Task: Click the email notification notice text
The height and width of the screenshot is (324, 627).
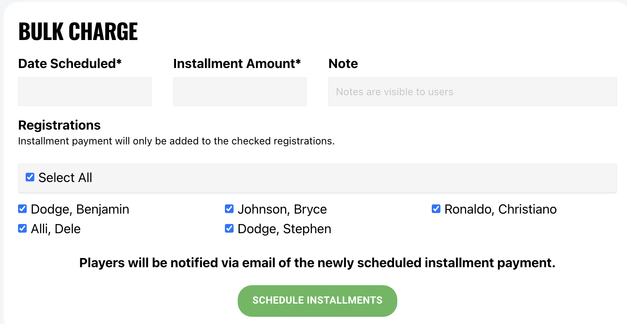Action: coord(317,263)
